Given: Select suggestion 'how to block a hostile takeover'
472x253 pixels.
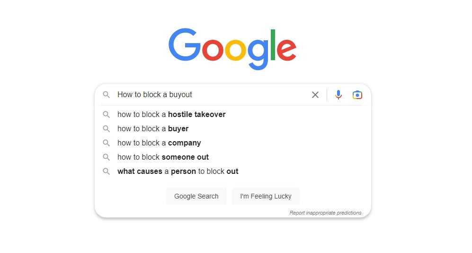Looking at the screenshot, I should pyautogui.click(x=171, y=114).
